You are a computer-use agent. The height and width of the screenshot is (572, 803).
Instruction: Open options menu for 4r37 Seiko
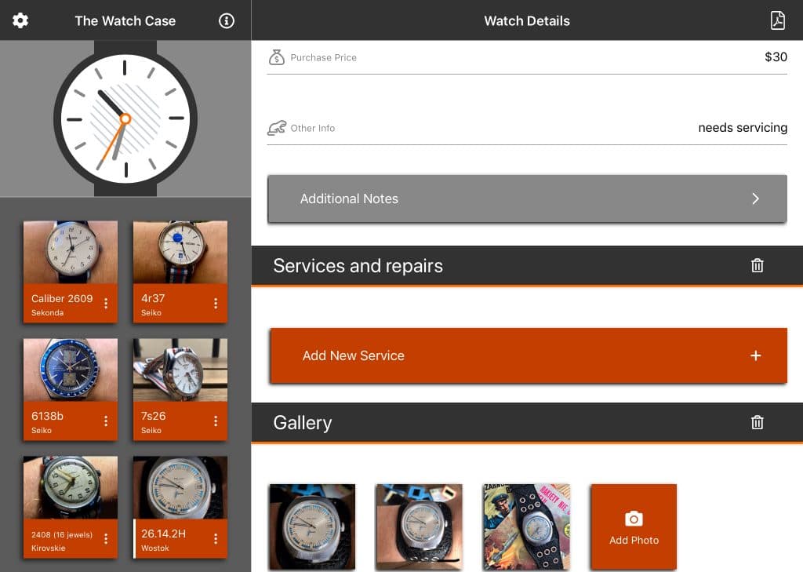[x=216, y=304]
